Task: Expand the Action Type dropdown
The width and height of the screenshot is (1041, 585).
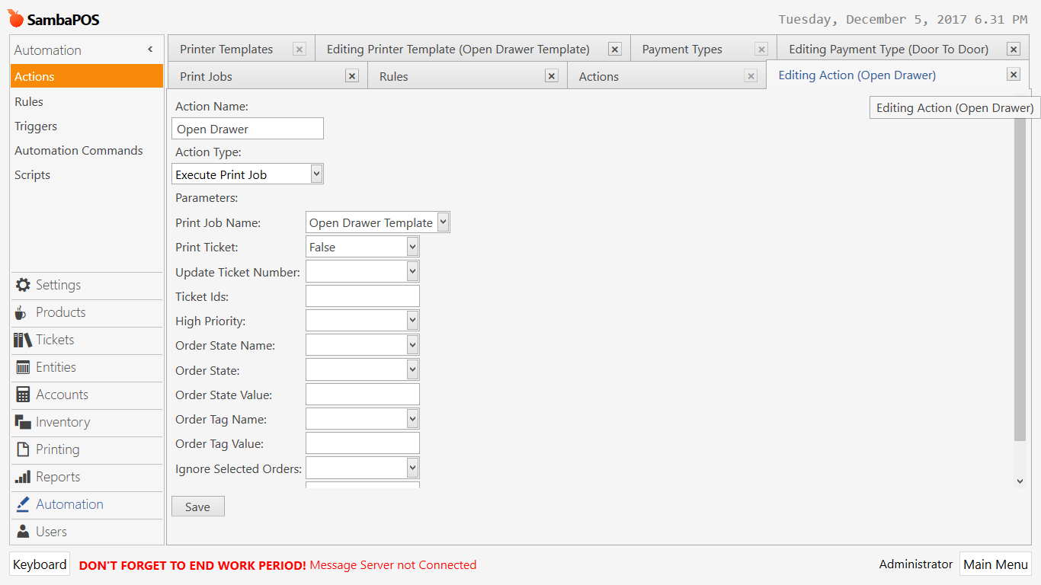Action: [317, 174]
